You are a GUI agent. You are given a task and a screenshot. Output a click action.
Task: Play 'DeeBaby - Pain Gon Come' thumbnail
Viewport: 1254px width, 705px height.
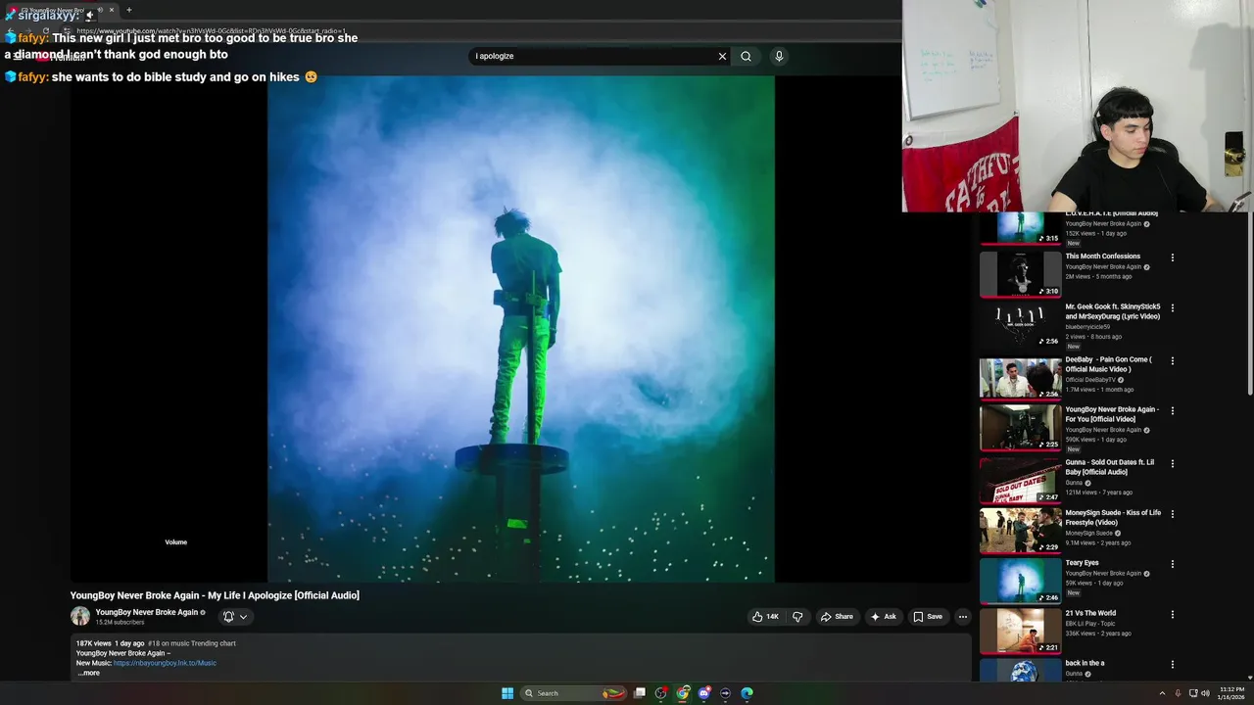tap(1021, 378)
